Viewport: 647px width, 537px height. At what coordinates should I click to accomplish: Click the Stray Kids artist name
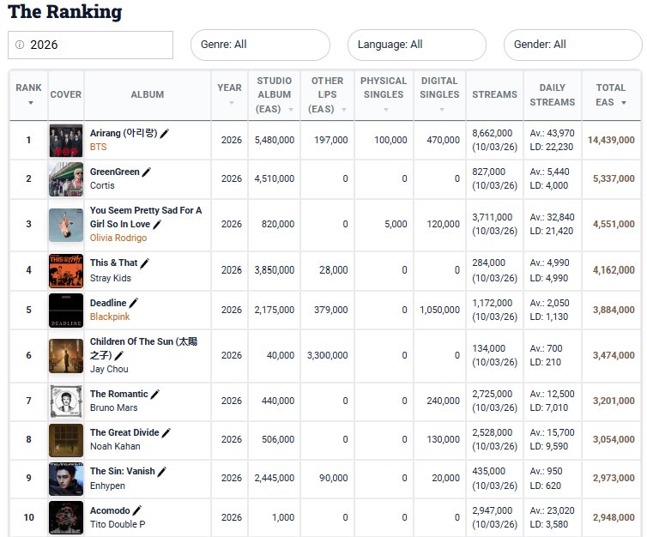pyautogui.click(x=111, y=279)
